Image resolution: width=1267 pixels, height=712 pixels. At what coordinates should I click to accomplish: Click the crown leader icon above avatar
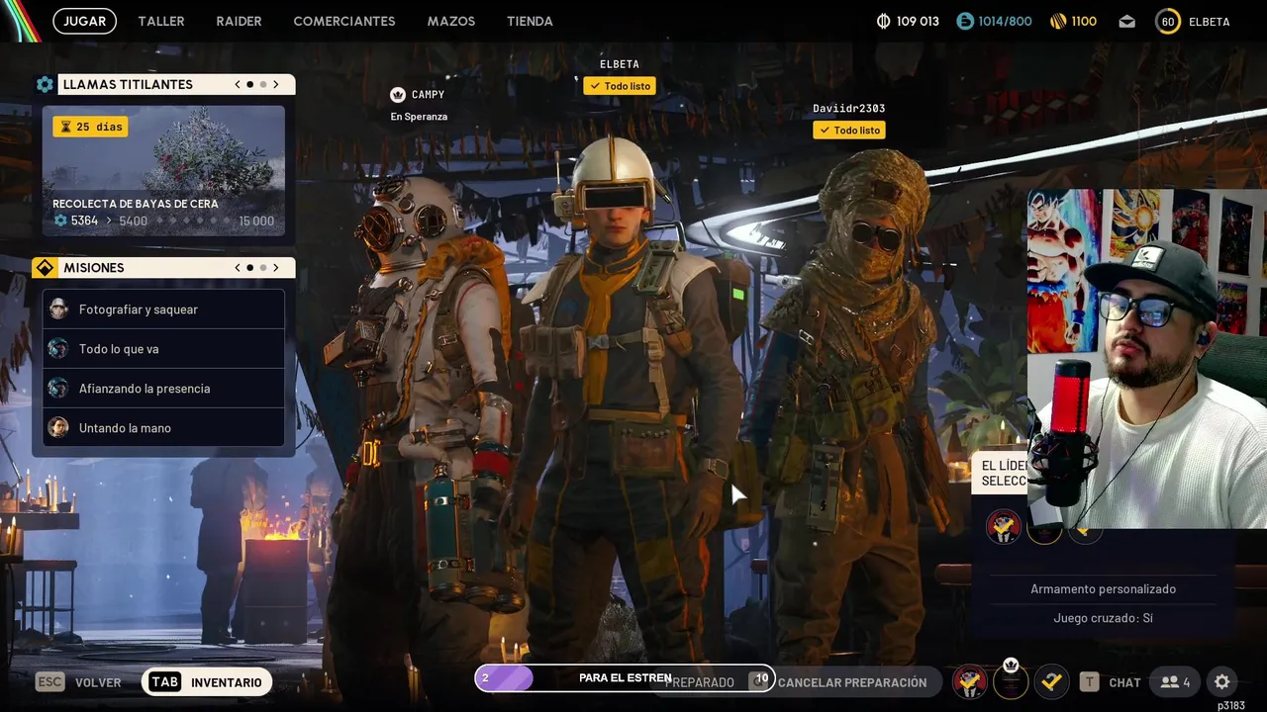click(1011, 666)
